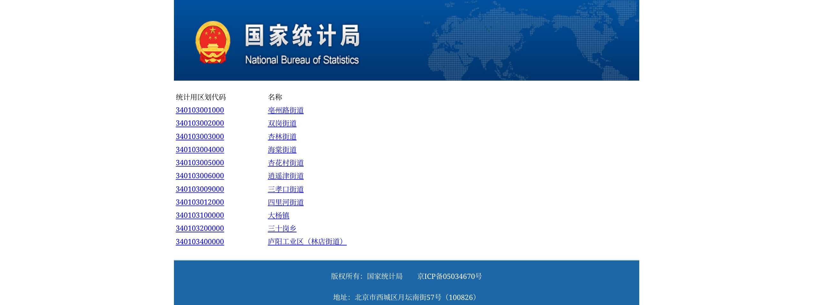Open code link 340103001000

200,110
